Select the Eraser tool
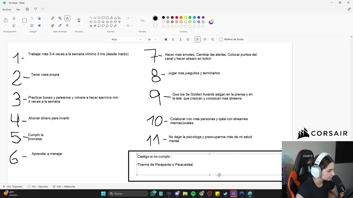This screenshot has height=198, width=353. pyautogui.click(x=52, y=25)
